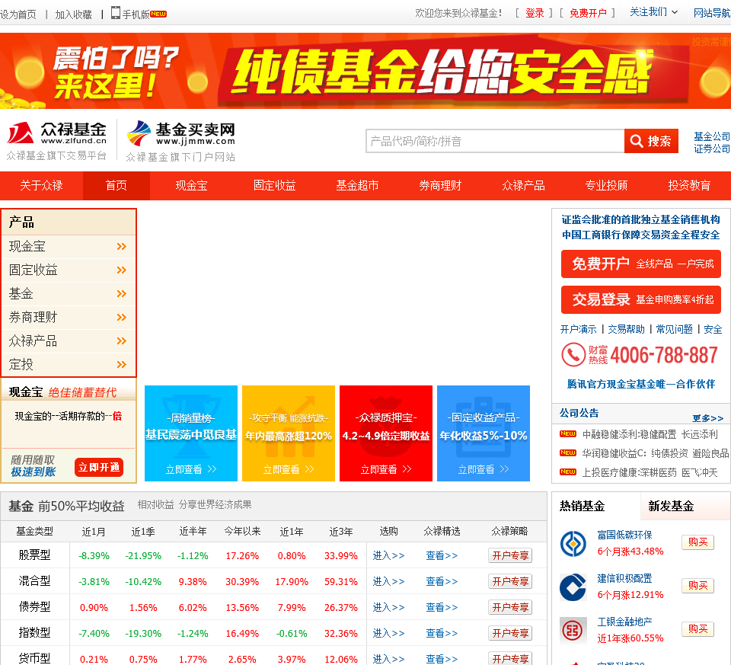The height and width of the screenshot is (665, 731).
Task: Buy 工银金融地产 with 购买 button
Action: 698,629
